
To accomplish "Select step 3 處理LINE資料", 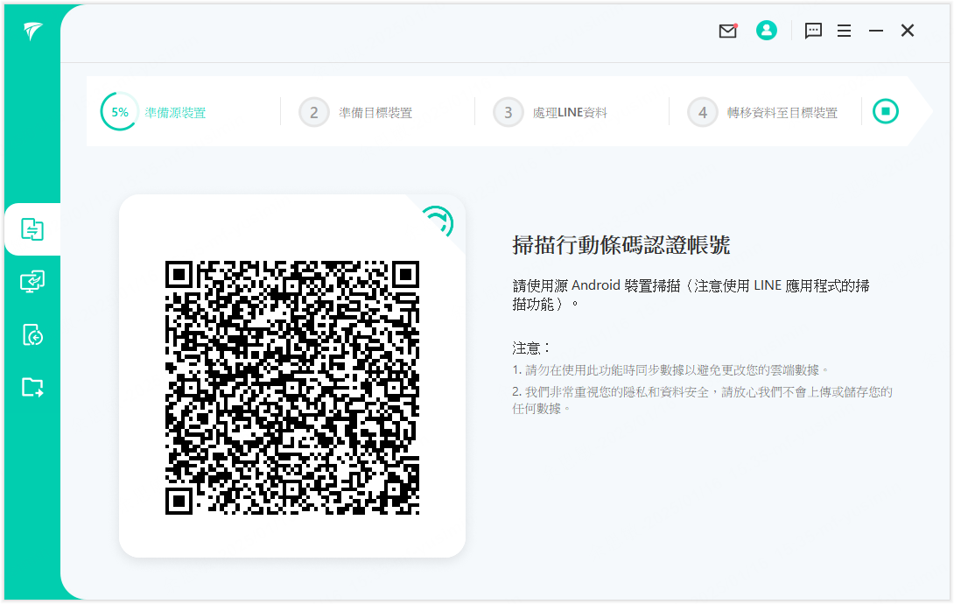I will pos(550,113).
